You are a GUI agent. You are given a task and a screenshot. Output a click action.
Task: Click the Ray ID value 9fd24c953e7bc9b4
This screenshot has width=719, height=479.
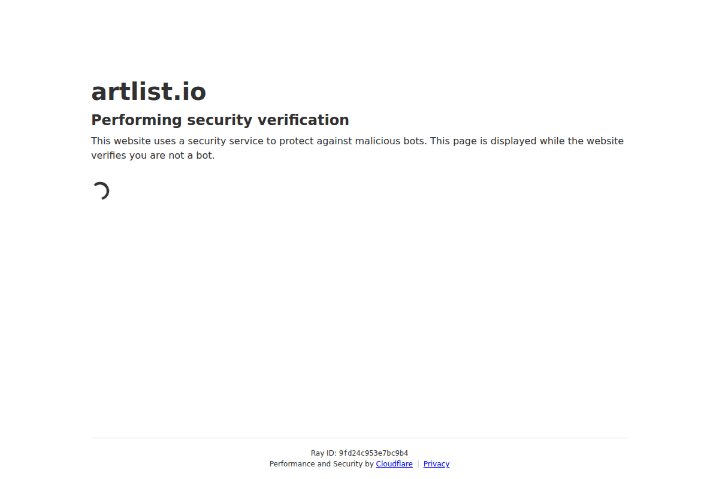(x=373, y=453)
